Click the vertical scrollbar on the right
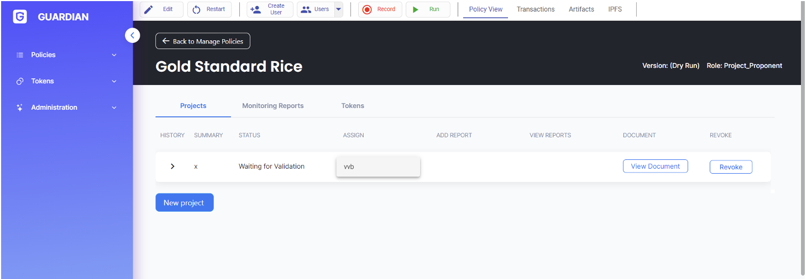Viewport: 807px width, 279px height. tap(803, 138)
